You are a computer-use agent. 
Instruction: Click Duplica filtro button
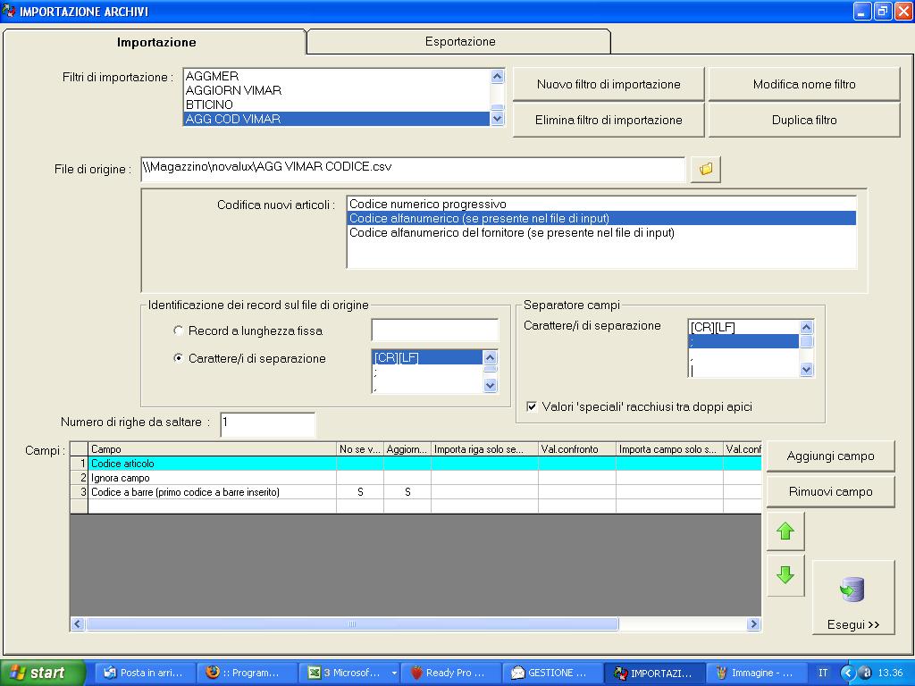coord(804,121)
